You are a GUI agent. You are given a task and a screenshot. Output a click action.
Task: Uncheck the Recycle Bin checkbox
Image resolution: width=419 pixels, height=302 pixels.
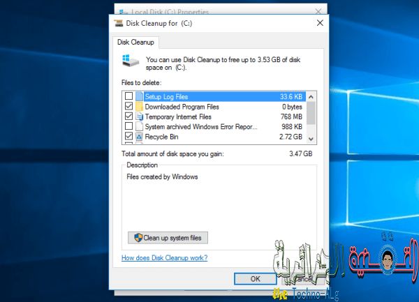[128, 136]
